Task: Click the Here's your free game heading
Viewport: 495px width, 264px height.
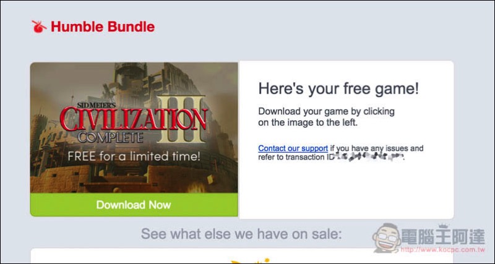Action: (338, 88)
